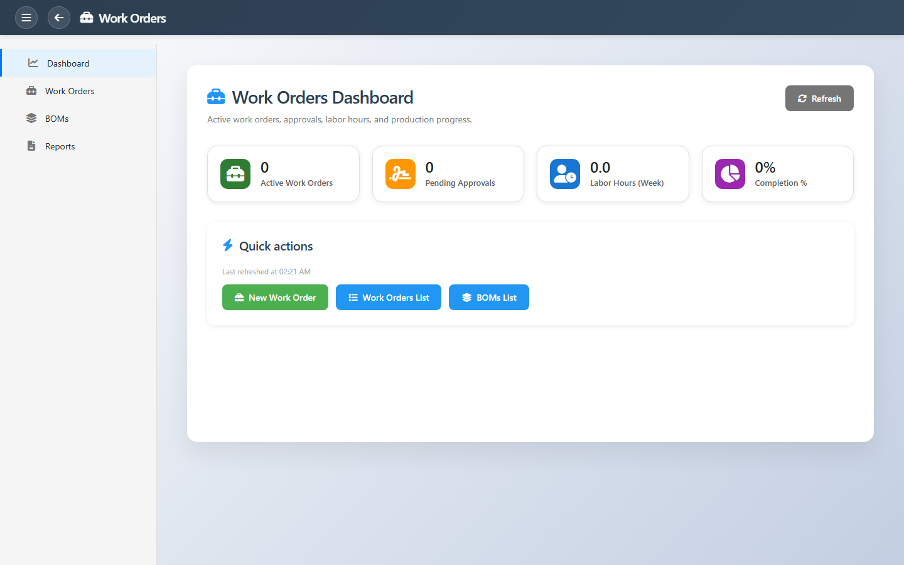Toggle the hamburger menu button
904x565 pixels.
(x=26, y=18)
